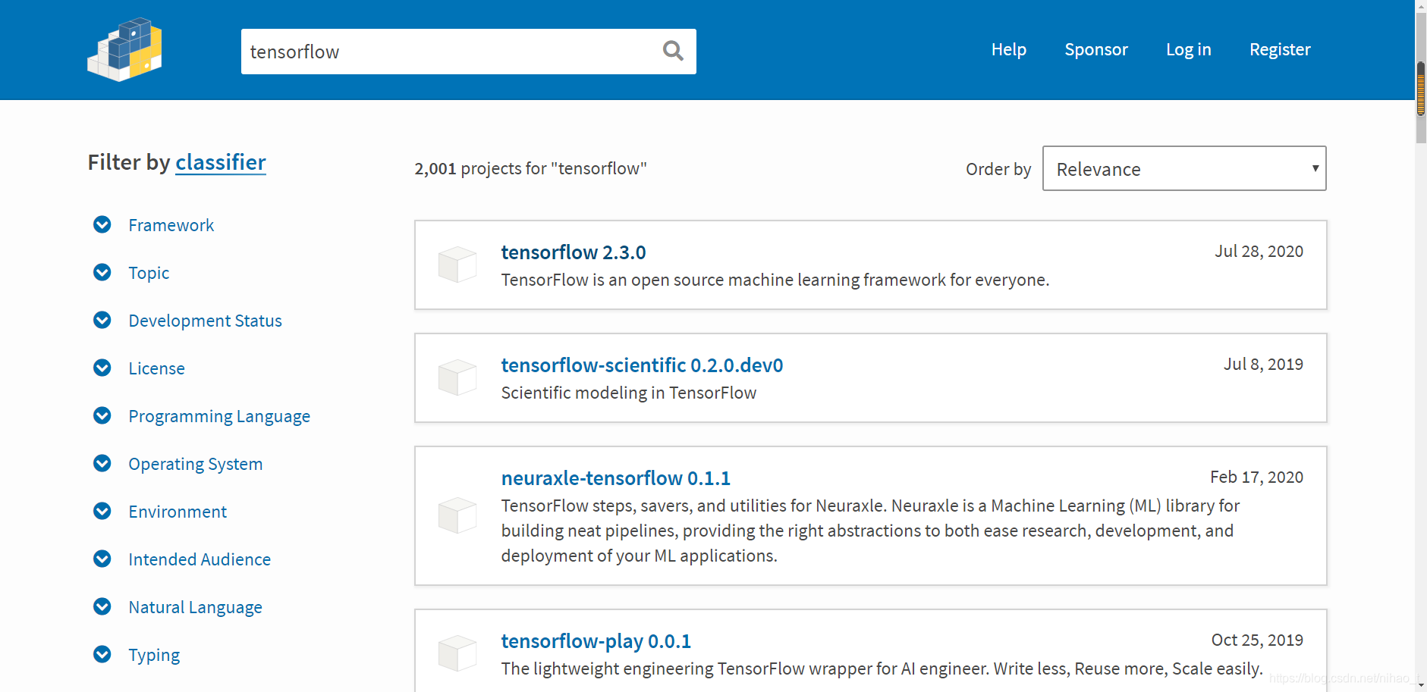This screenshot has width=1427, height=692.
Task: Open tensorflow-play 0.0.1 project
Action: pos(596,640)
